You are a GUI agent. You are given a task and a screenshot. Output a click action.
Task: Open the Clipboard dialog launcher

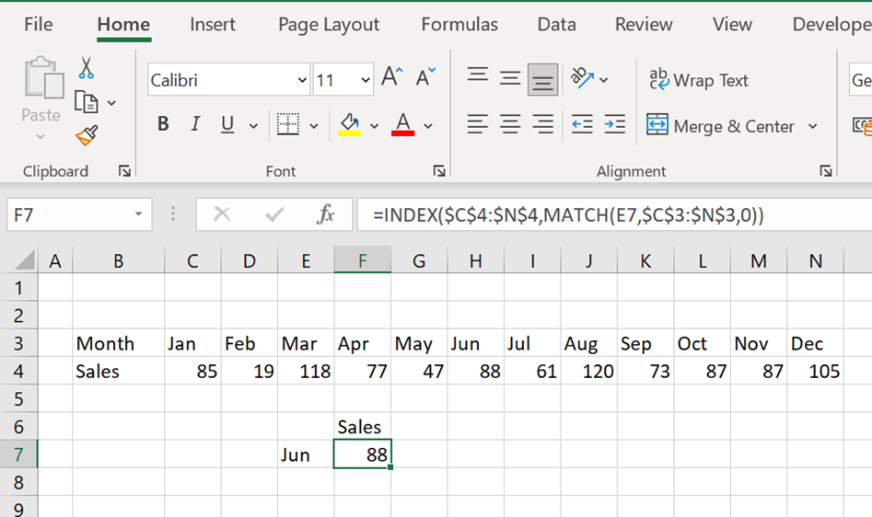point(124,171)
